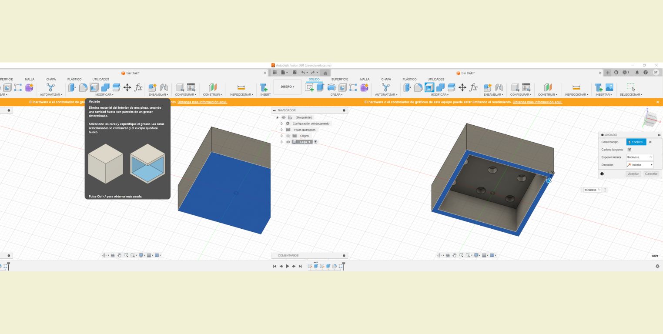Toggle visibility eye of Origen folder
Image resolution: width=663 pixels, height=334 pixels.
(288, 136)
